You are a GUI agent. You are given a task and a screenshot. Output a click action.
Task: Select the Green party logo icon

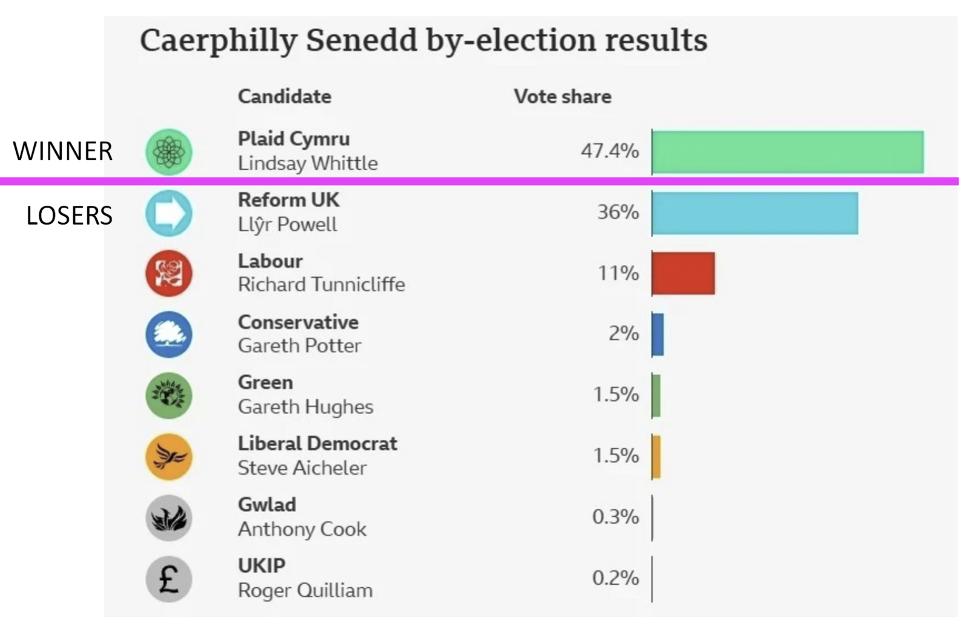[169, 395]
